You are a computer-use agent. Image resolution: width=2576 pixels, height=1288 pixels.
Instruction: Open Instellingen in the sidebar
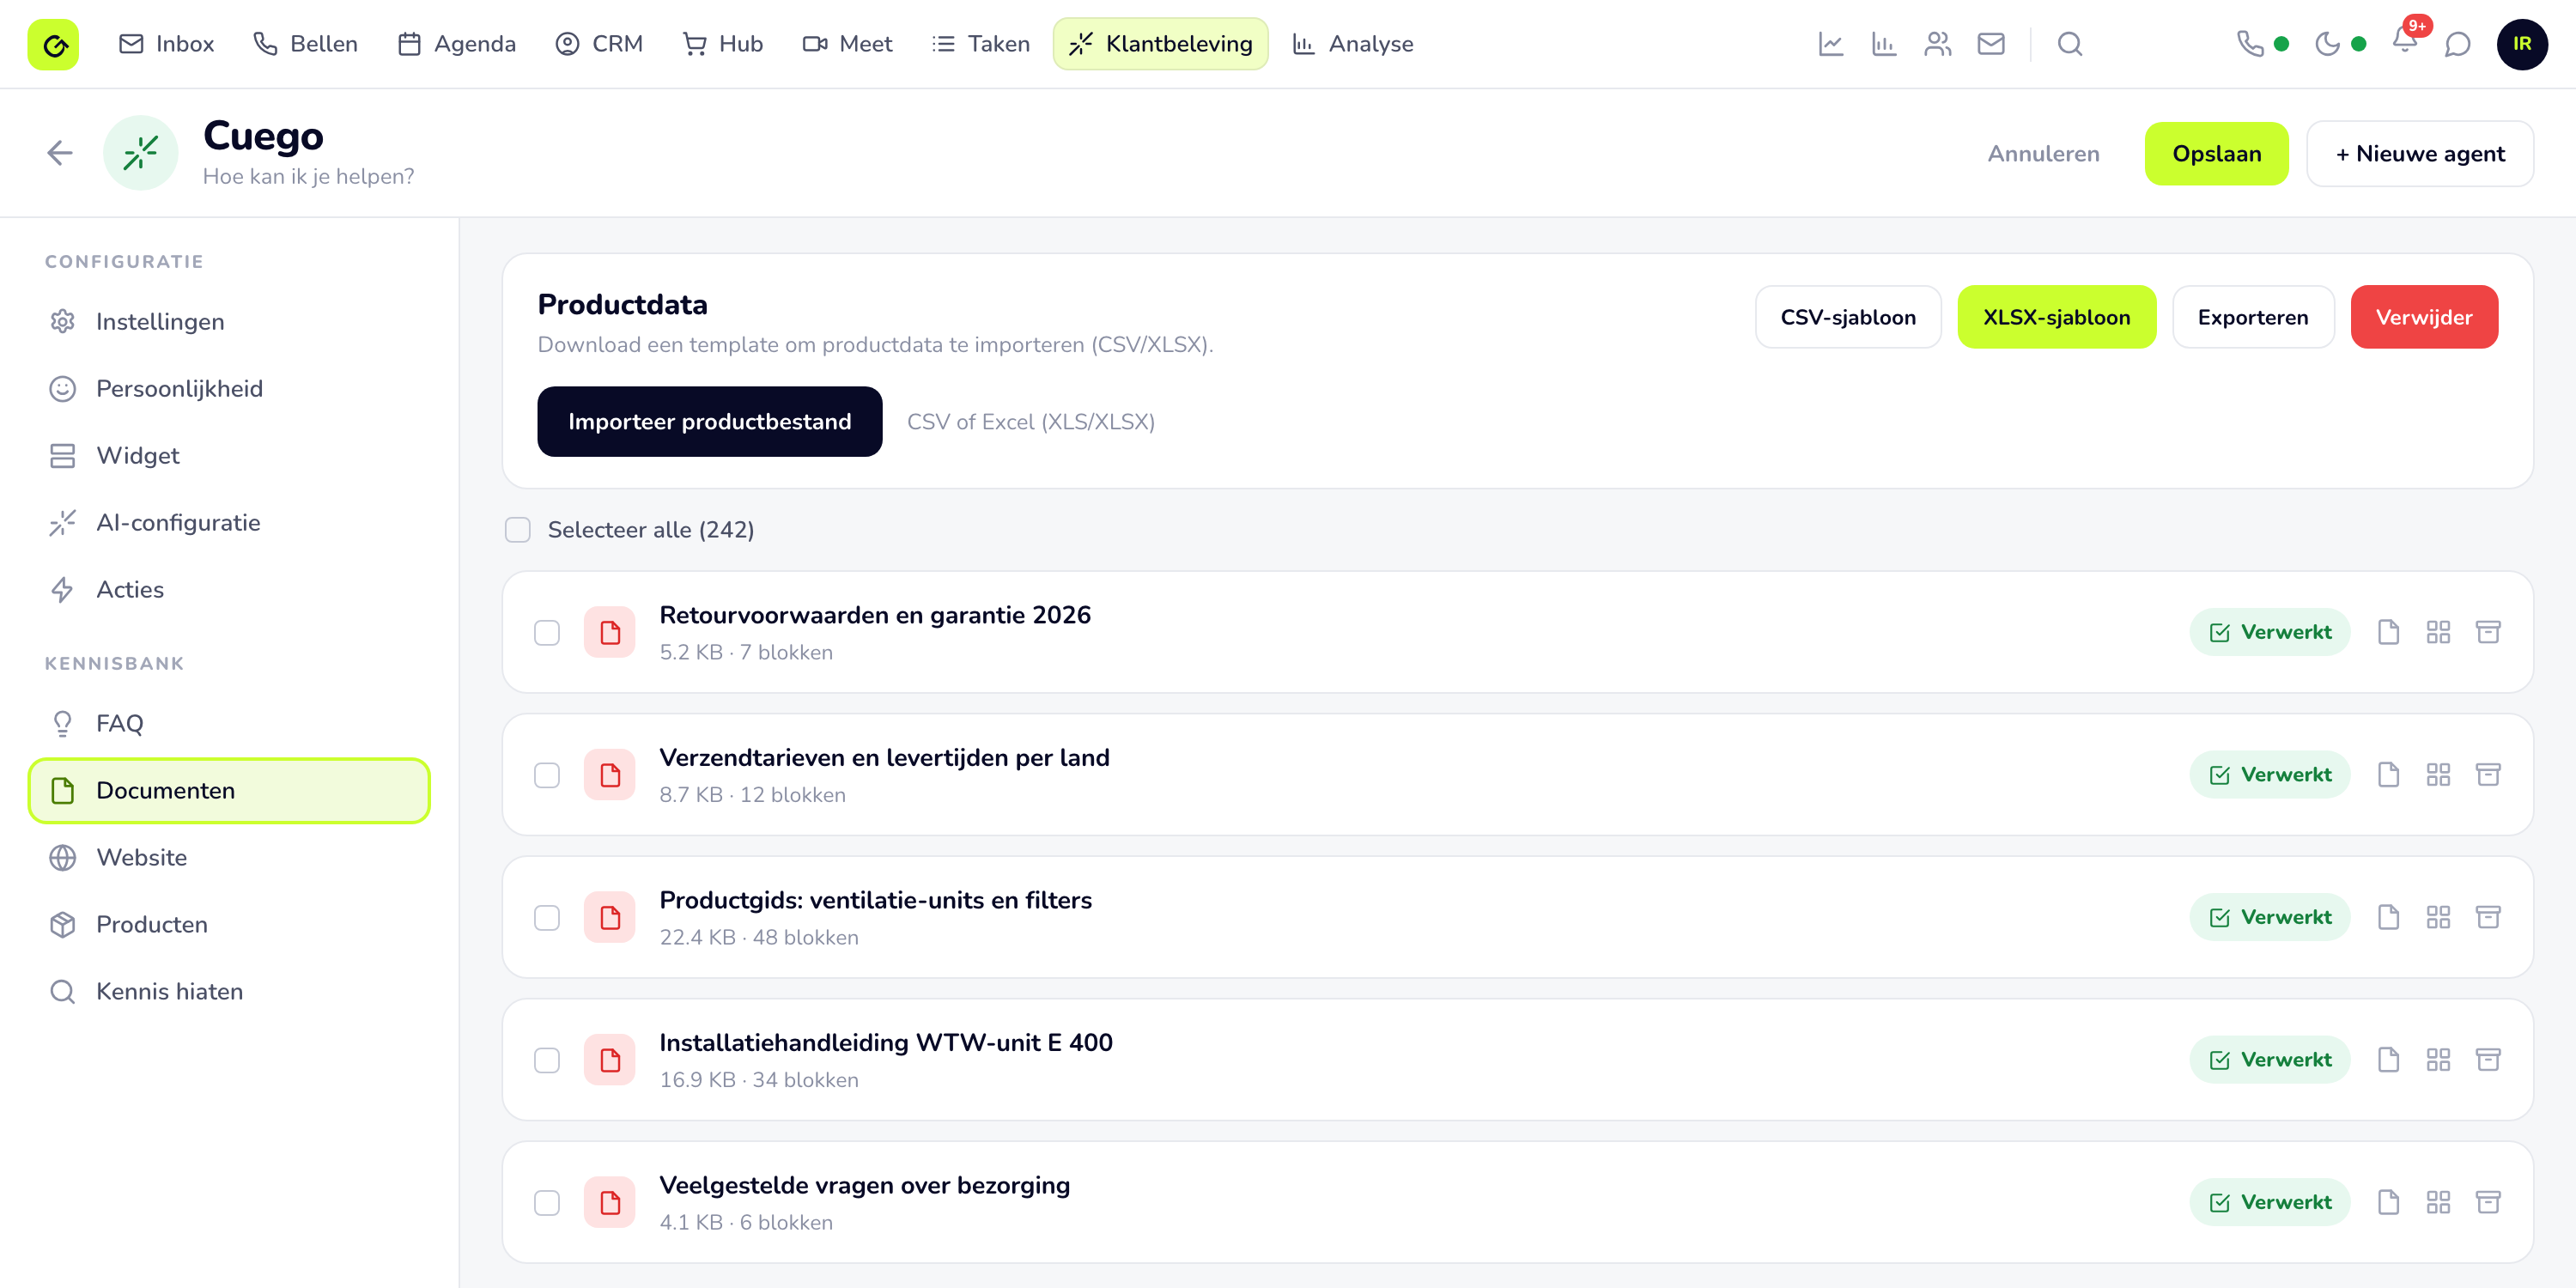[229, 322]
